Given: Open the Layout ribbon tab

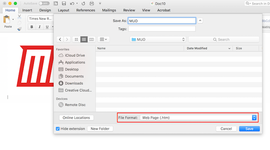Looking at the screenshot, I should tap(63, 10).
